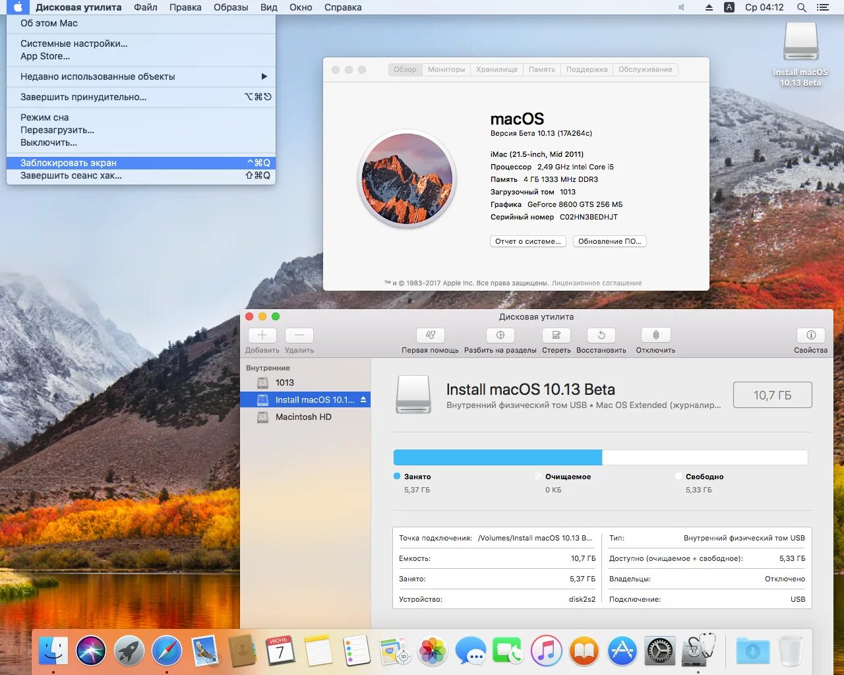This screenshot has width=844, height=675.
Task: Open the Help menu in menu bar
Action: click(343, 7)
